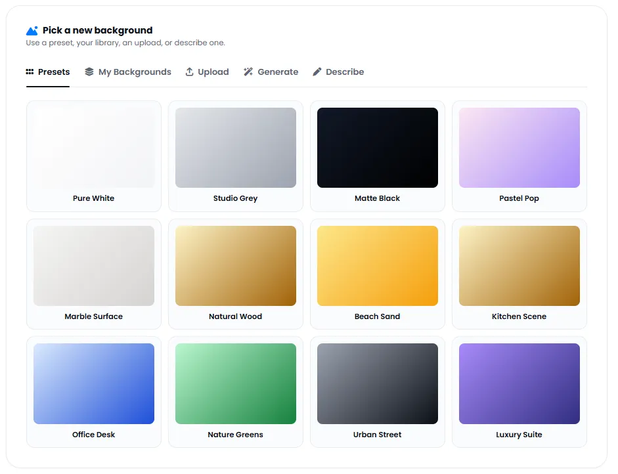Click the "Pick a new background" heading

click(97, 30)
